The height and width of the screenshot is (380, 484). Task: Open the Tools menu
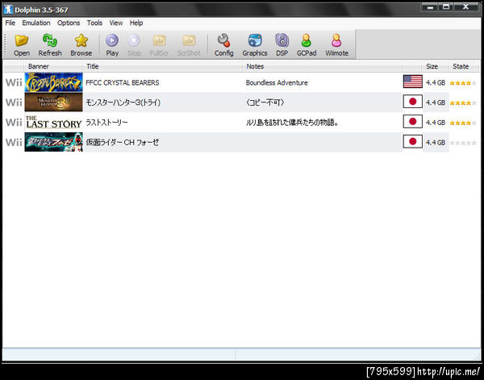[x=94, y=23]
